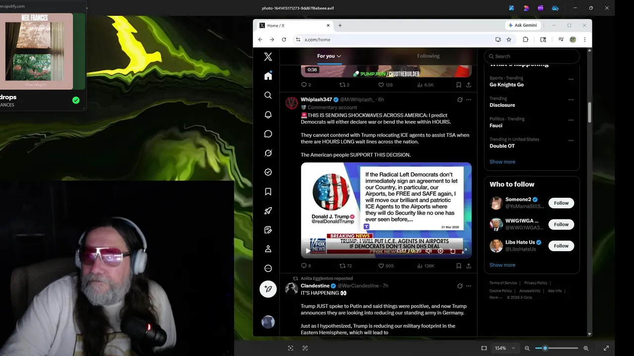
Task: Repost the Whiplash347 post showing 72
Action: 345,266
